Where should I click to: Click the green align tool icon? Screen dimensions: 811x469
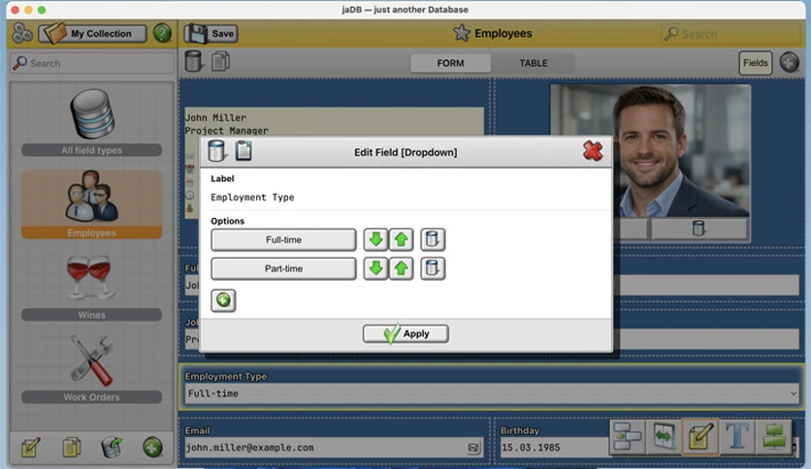coord(774,436)
